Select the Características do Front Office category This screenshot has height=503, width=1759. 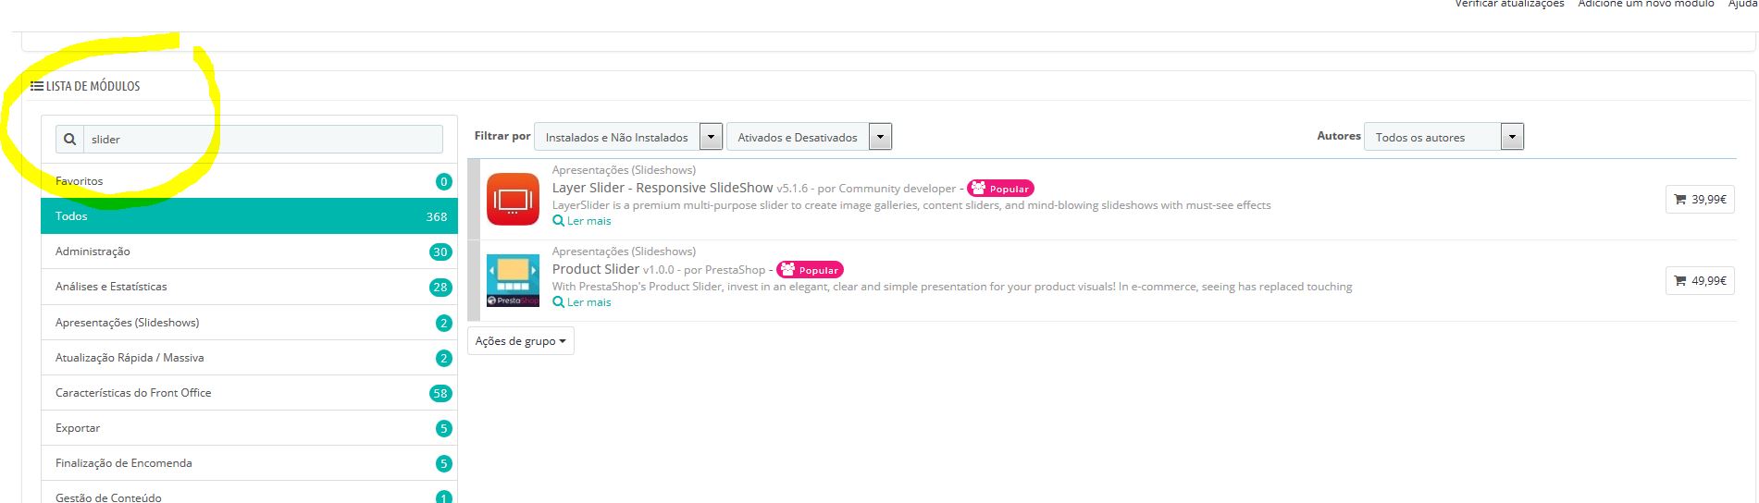click(249, 393)
